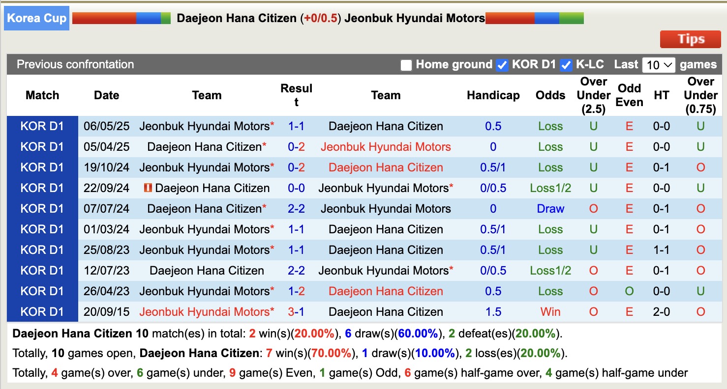The height and width of the screenshot is (389, 727).
Task: Disable the K-LC filter checkbox
Action: (566, 64)
